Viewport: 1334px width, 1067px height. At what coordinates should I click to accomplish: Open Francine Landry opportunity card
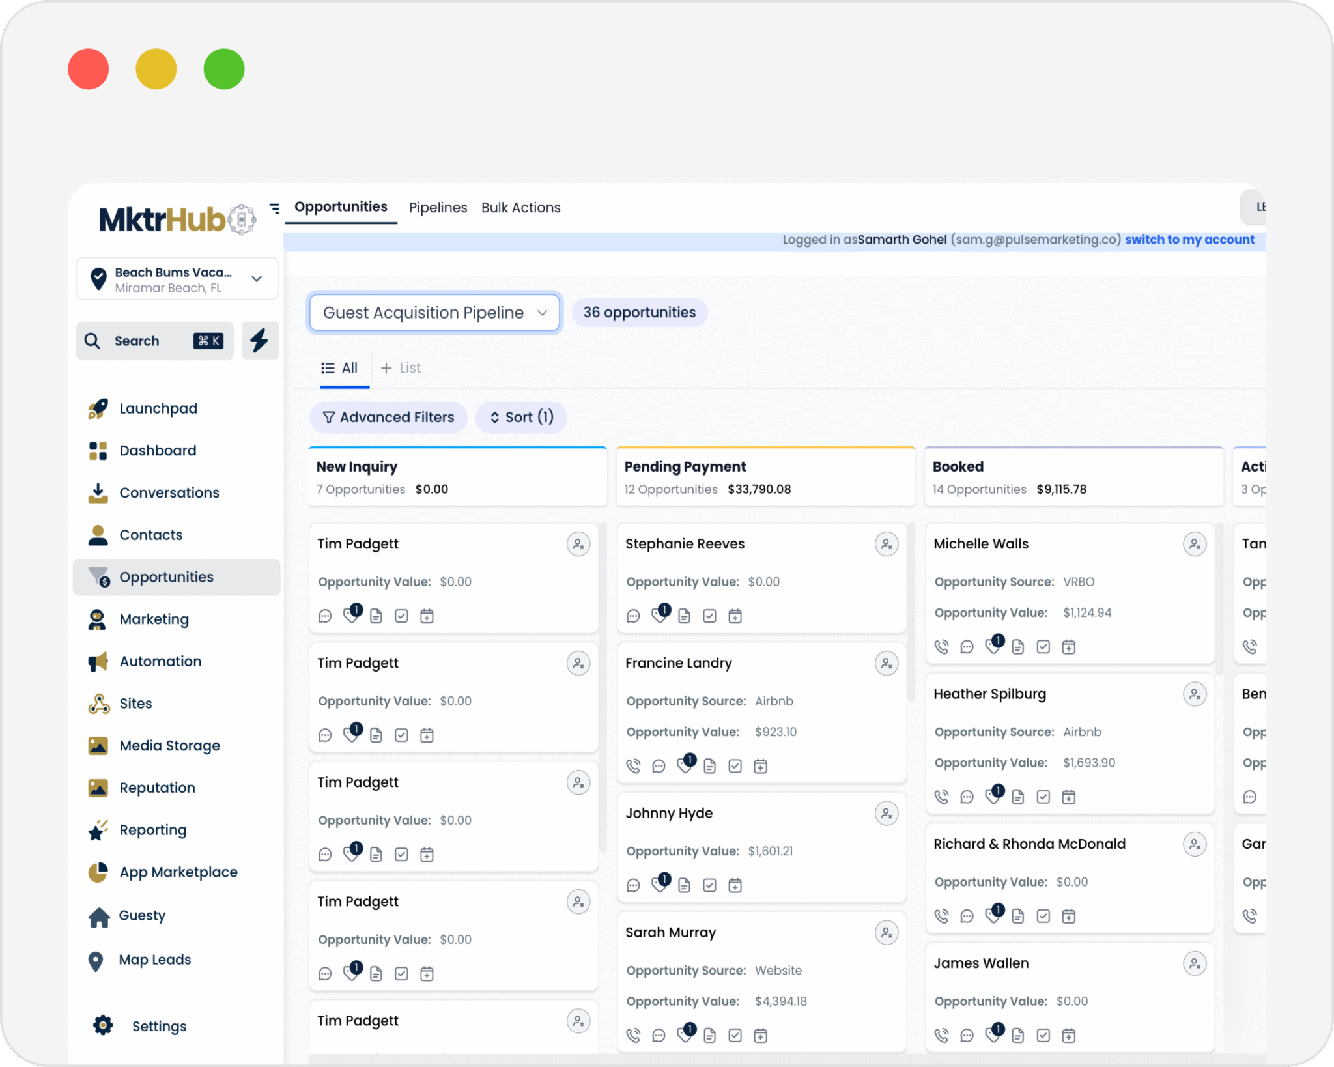[x=761, y=713]
